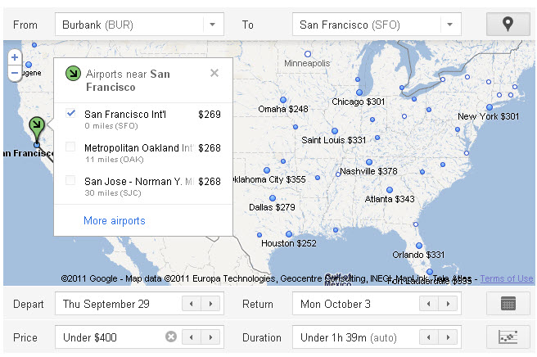Decrease the price limit with left arrow

point(191,337)
